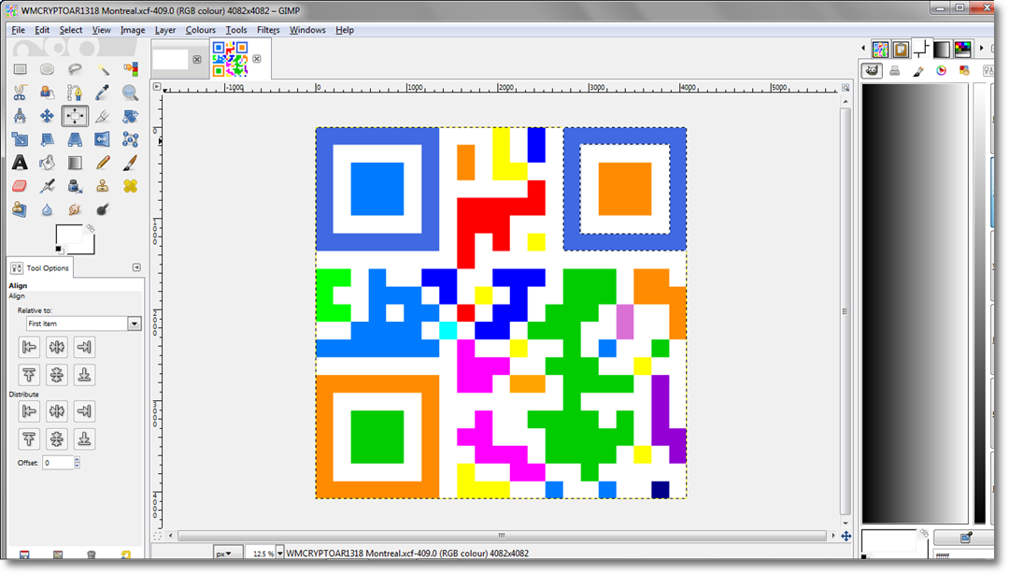
Task: Swap foreground and background colours
Action: [x=90, y=228]
